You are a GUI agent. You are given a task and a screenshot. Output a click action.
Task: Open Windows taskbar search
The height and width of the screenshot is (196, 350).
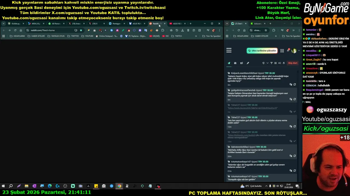[11, 186]
